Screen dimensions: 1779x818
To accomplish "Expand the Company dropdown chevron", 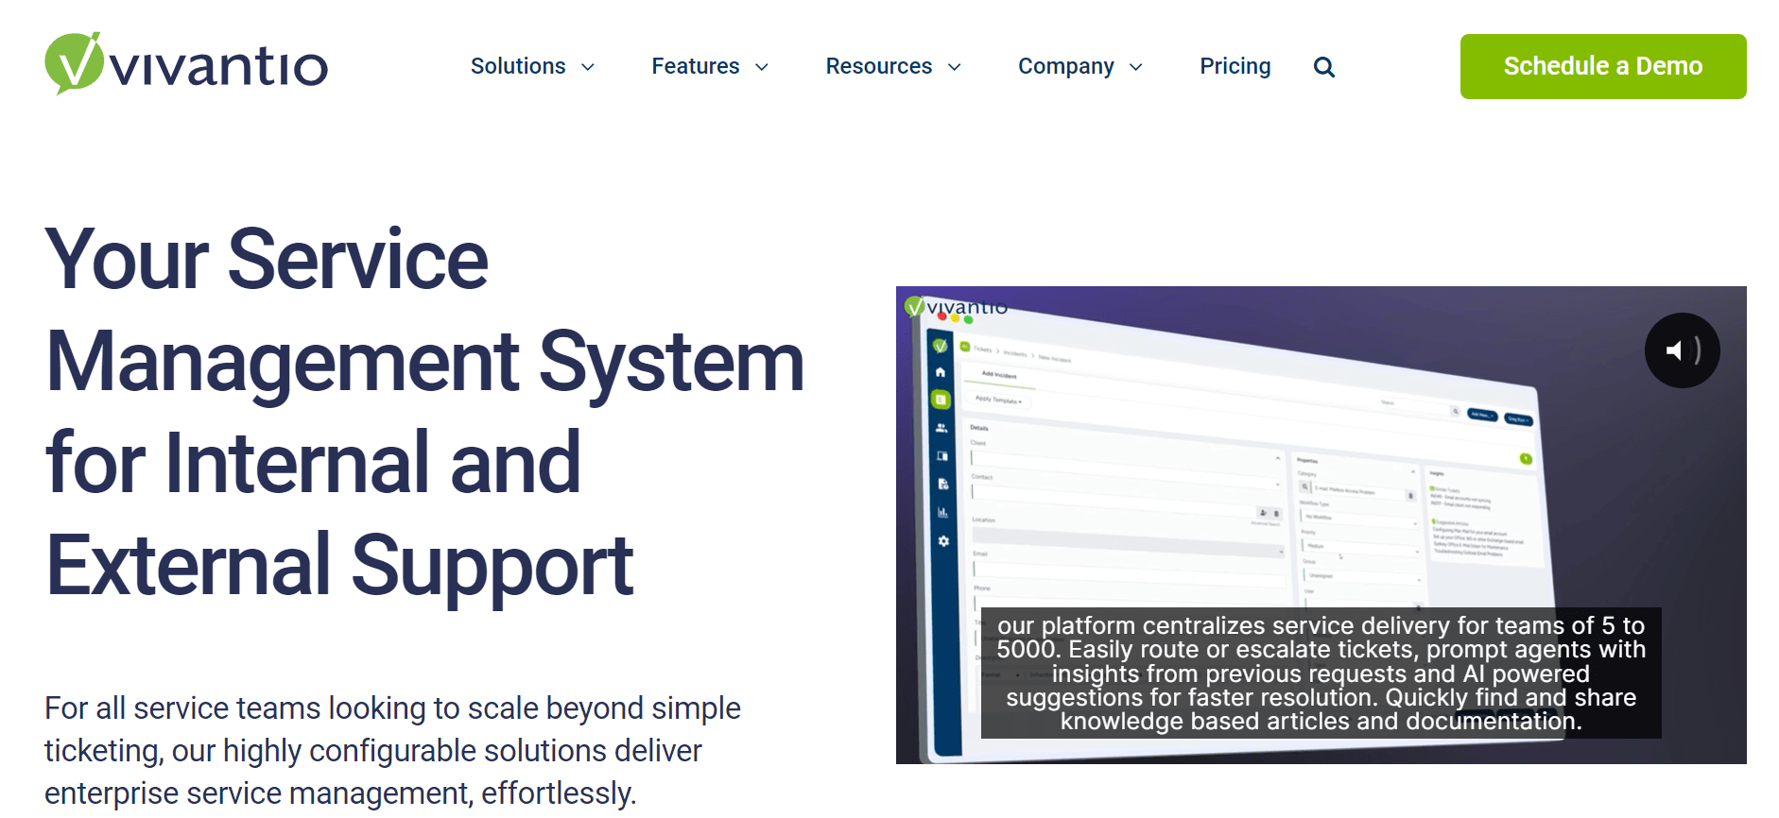I will [x=1136, y=67].
